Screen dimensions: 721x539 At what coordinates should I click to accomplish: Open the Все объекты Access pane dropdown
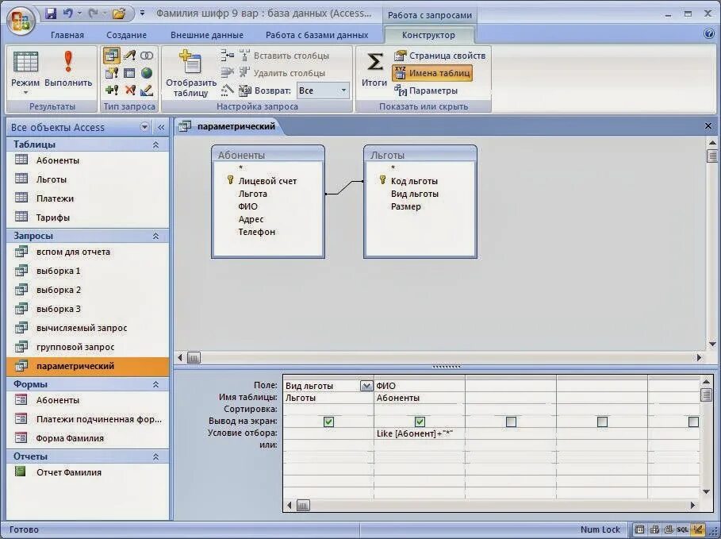[x=144, y=127]
